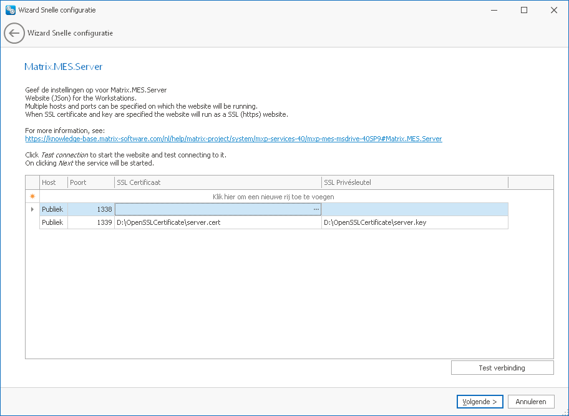Image resolution: width=569 pixels, height=416 pixels.
Task: Minimize the wizard window
Action: [494, 10]
